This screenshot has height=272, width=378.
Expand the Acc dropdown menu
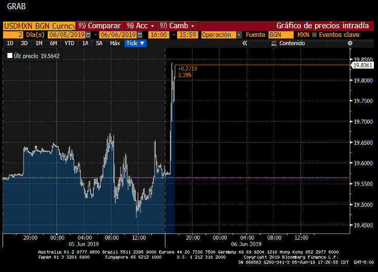pyautogui.click(x=153, y=26)
